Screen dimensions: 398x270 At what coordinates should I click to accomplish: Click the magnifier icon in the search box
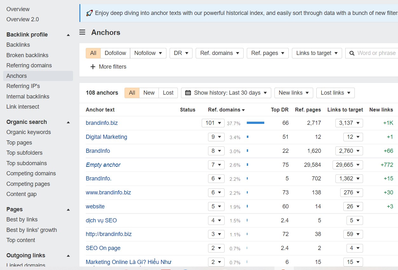352,53
